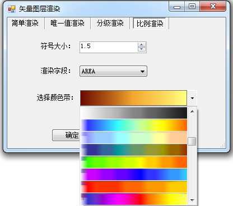This screenshot has height=206, width=233.
Task: Choose the blue-cyan-yellow-orange color ramp
Action: click(x=134, y=125)
